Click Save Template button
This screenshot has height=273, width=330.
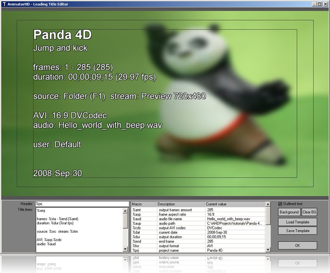click(298, 231)
